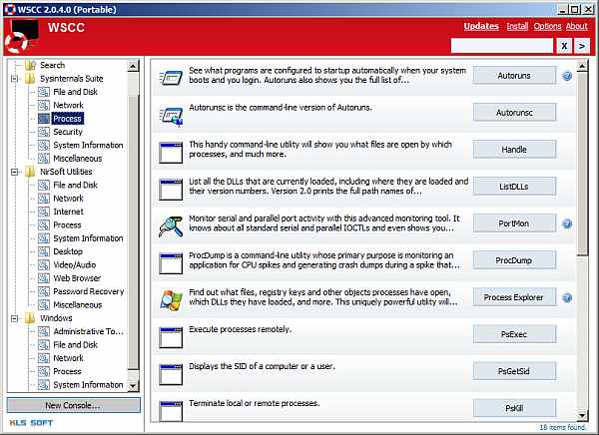Select Security under Sysinternals Suite
Image resolution: width=599 pixels, height=435 pixels.
68,132
